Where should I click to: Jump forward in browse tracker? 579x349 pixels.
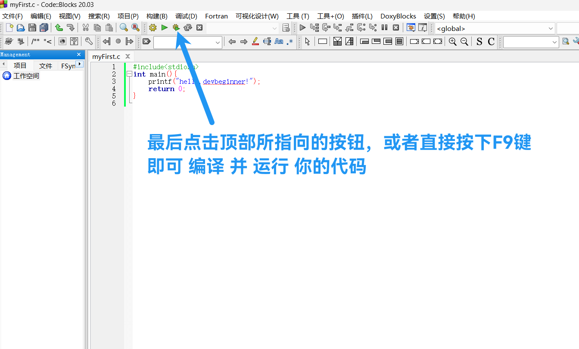pos(129,41)
